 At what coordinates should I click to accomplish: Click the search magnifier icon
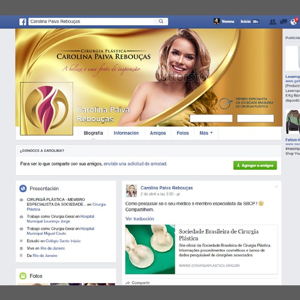(x=161, y=21)
